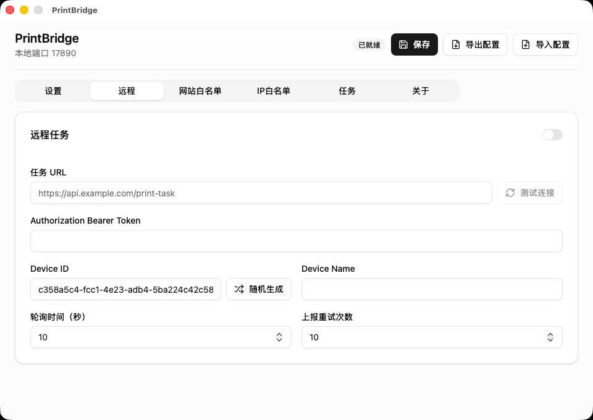Click the Device ID label
Screen dimensions: 593x420
49,269
